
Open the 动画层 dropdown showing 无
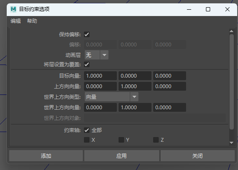pos(97,55)
